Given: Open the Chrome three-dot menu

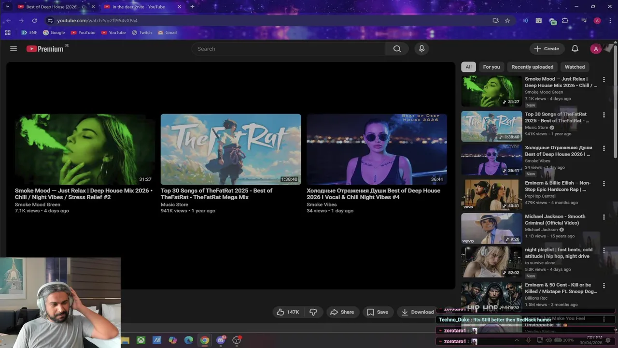Looking at the screenshot, I should click(609, 20).
